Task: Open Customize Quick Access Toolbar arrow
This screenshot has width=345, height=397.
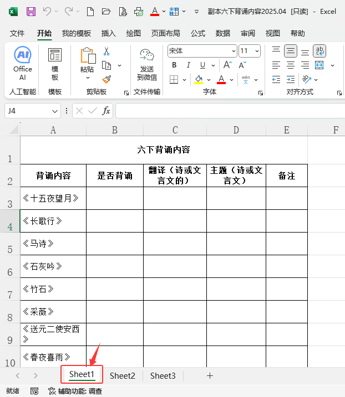Action: tap(196, 12)
